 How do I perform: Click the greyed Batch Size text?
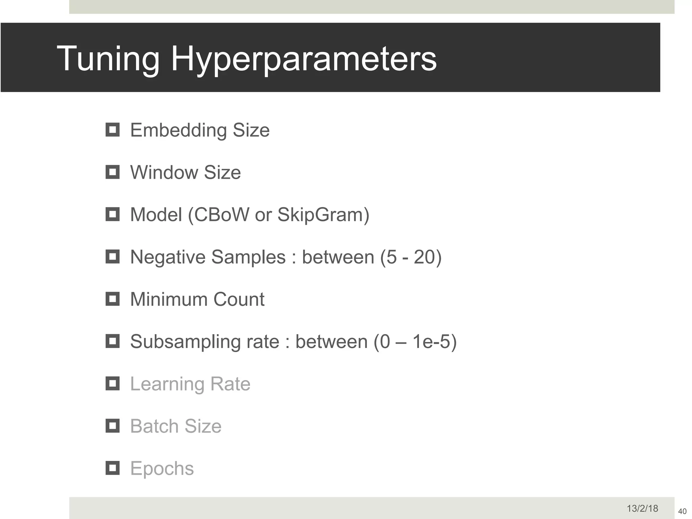click(176, 426)
